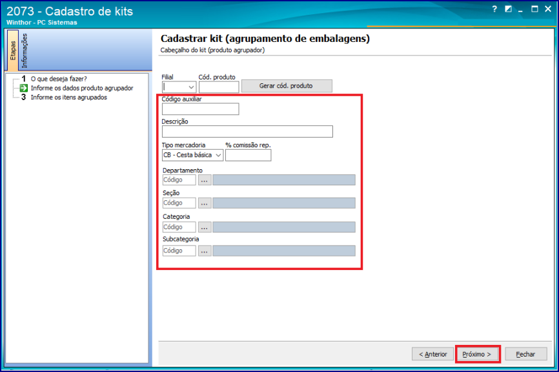Click the Subcategoria description gray field
559x372 pixels.
(284, 251)
